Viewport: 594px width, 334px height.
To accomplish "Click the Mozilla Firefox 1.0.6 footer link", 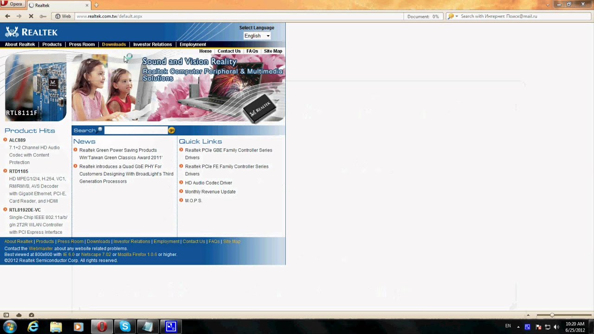I will 137,255.
